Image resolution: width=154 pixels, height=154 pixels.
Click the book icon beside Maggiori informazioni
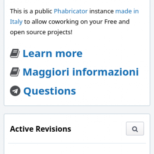click(x=15, y=72)
